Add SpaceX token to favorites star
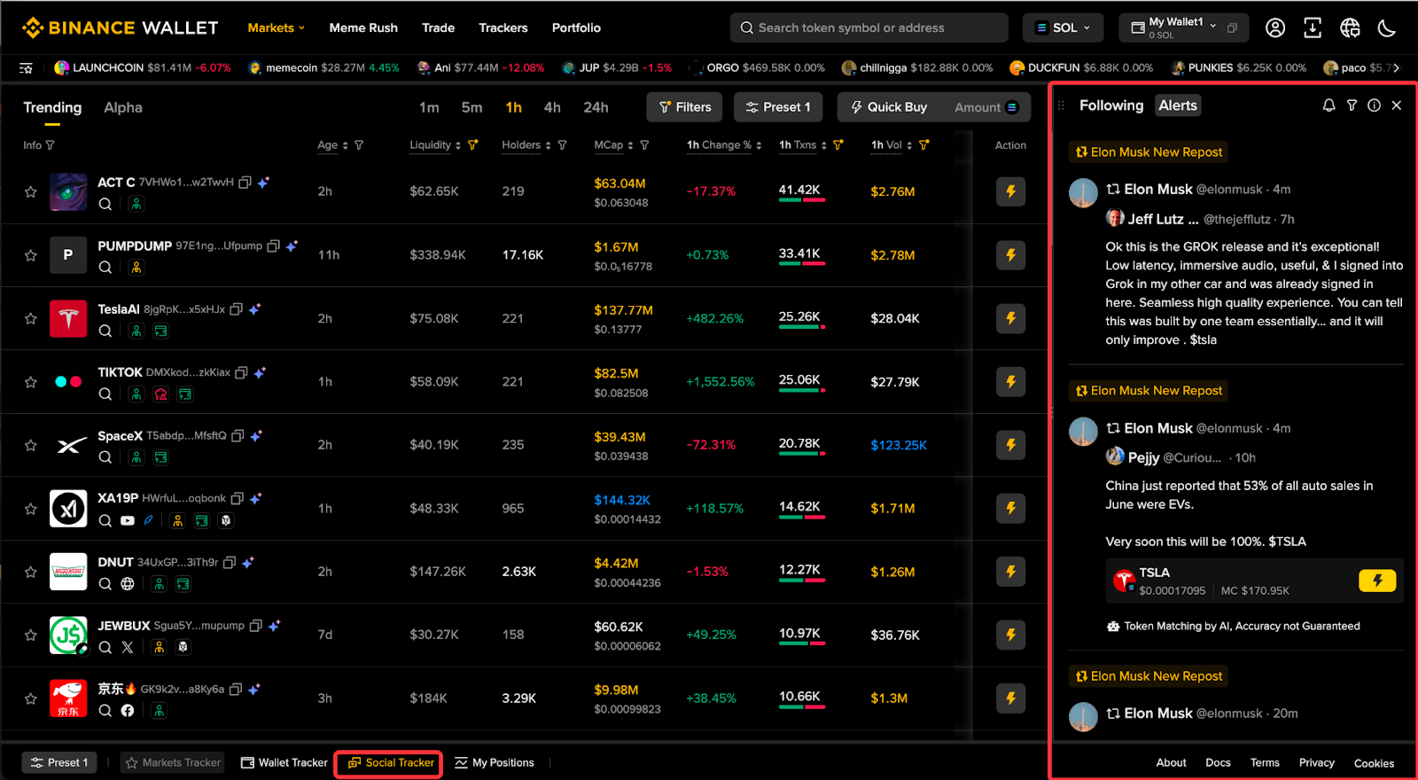 click(x=31, y=445)
